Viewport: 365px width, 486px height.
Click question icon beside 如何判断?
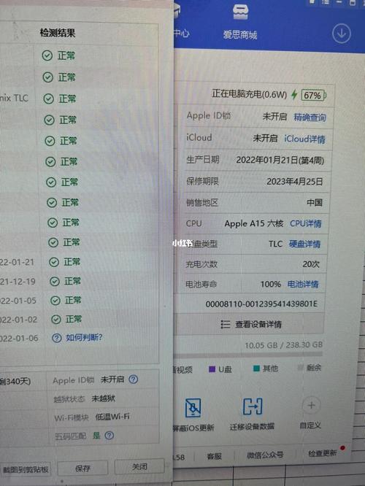pos(57,338)
